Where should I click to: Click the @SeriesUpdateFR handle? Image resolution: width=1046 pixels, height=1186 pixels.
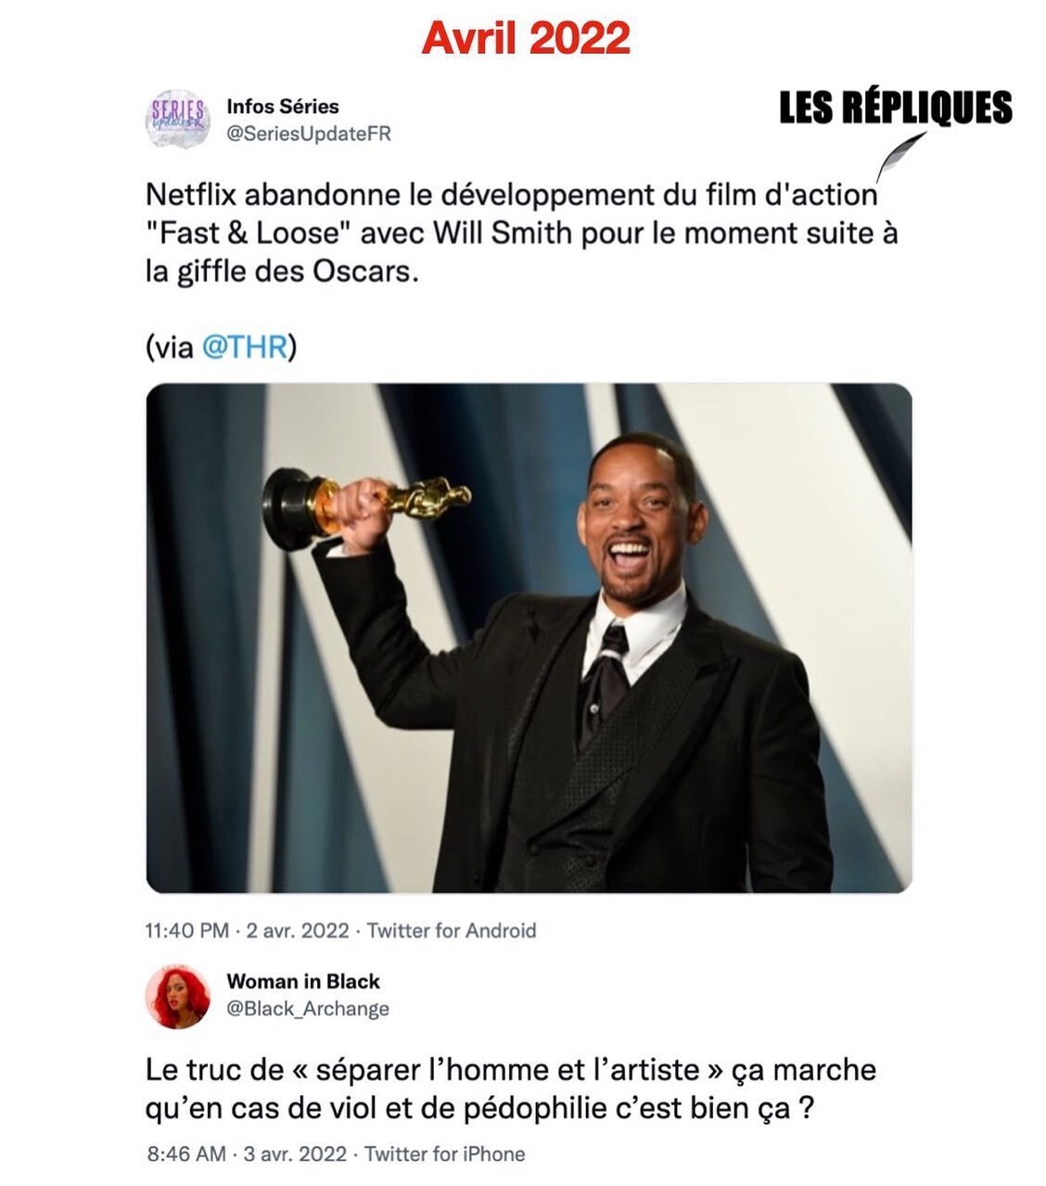pos(309,134)
